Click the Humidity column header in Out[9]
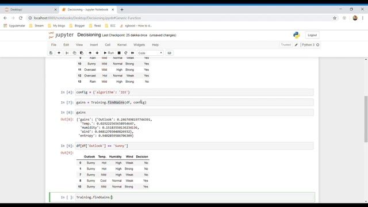 (115, 156)
